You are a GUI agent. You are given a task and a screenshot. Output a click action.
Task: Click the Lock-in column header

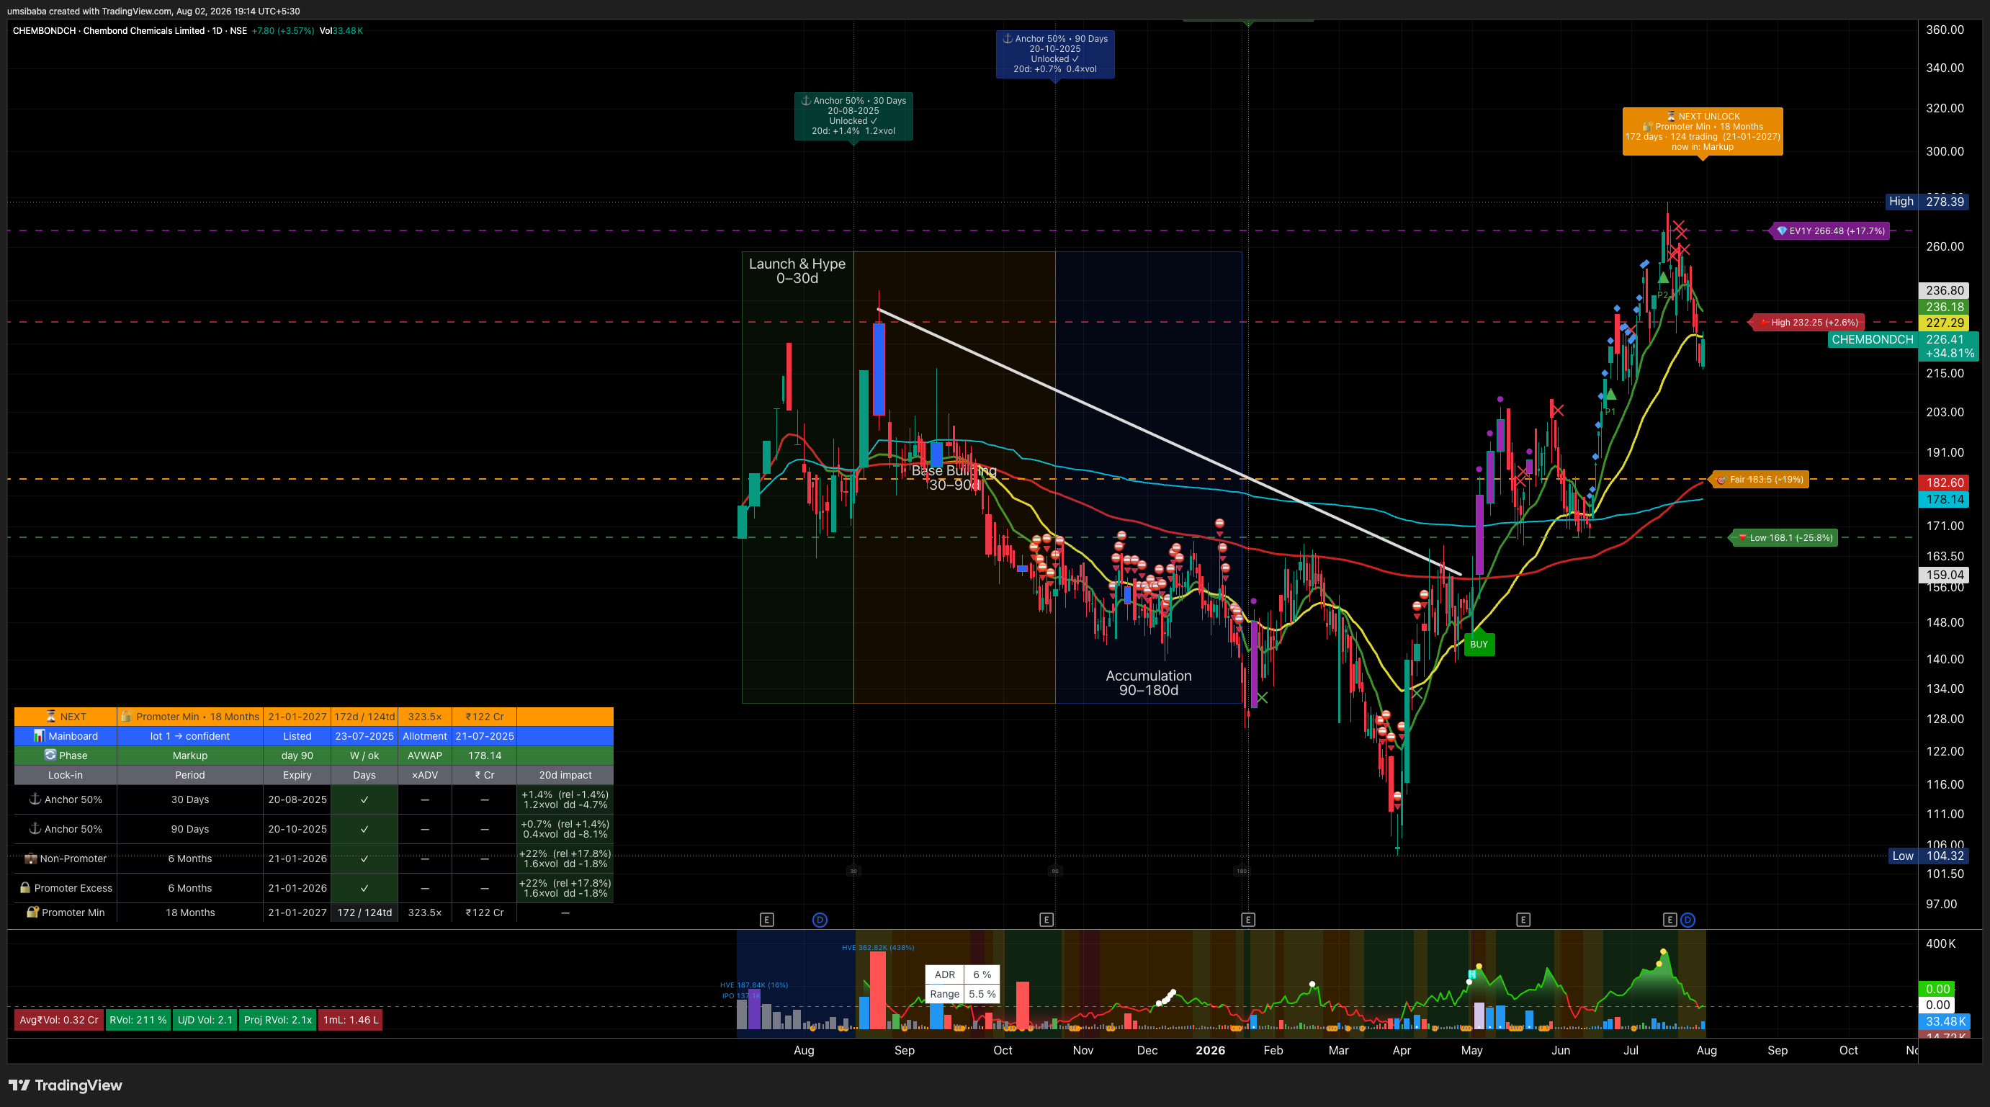pyautogui.click(x=66, y=775)
